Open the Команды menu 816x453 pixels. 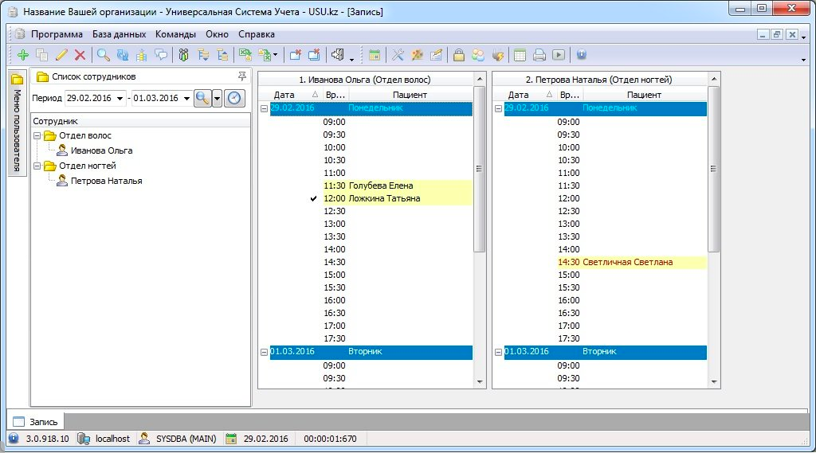pos(175,34)
